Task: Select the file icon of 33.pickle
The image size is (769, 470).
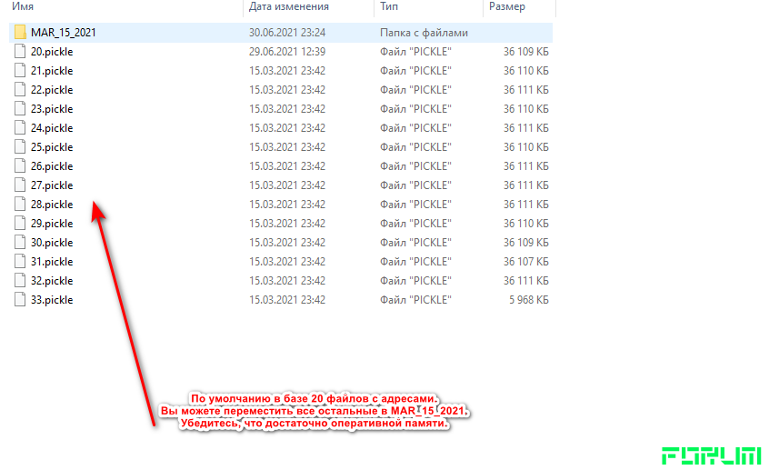Action: (x=20, y=300)
